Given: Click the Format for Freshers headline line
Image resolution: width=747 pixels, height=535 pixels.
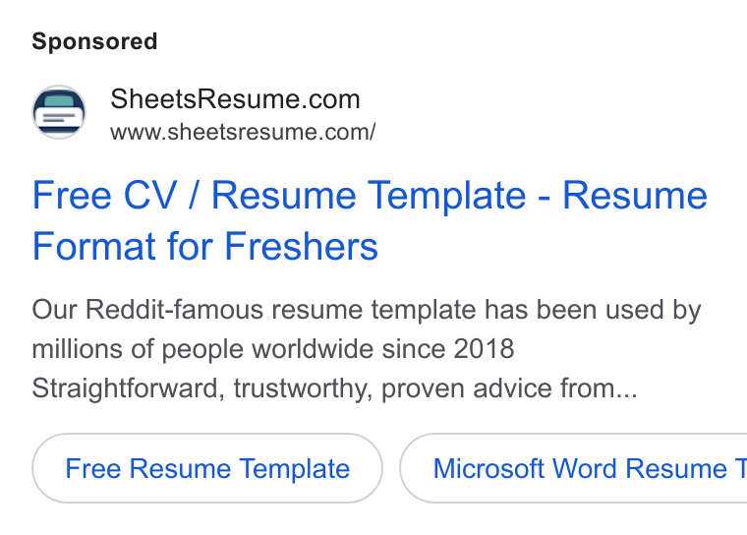Looking at the screenshot, I should point(204,247).
